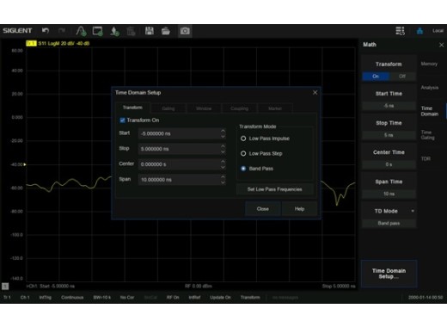This screenshot has width=447, height=327.
Task: Decrease the Center value with down arrow
Action: click(223, 167)
